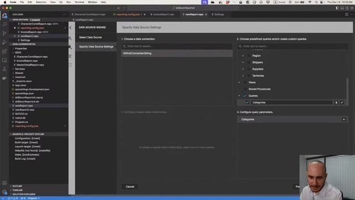Expand the OUTLINE section
355x200 pixels.
17,186
